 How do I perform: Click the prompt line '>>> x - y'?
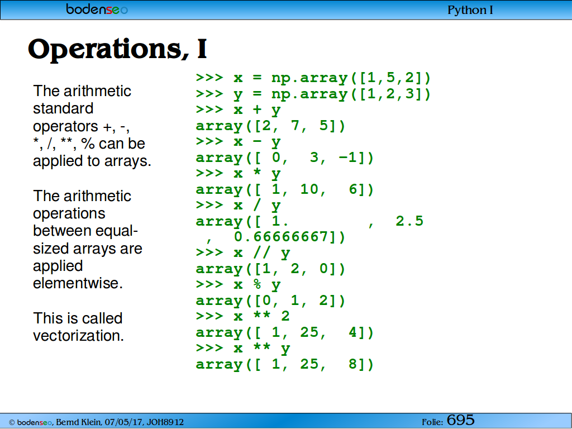[x=238, y=142]
